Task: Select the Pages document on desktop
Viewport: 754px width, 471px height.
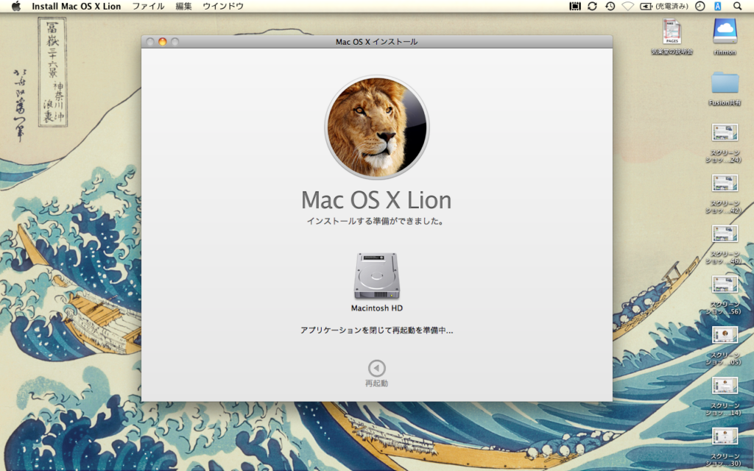Action: (672, 32)
